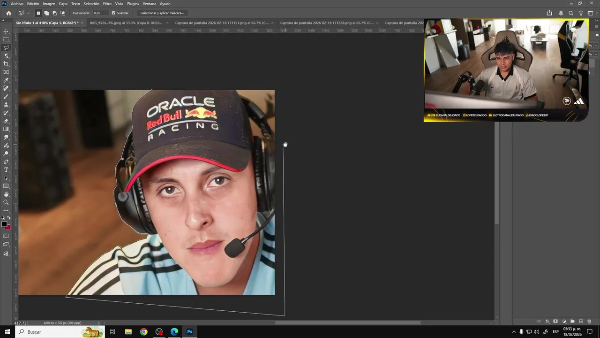
Task: Select the Brush tool
Action: coord(6,97)
